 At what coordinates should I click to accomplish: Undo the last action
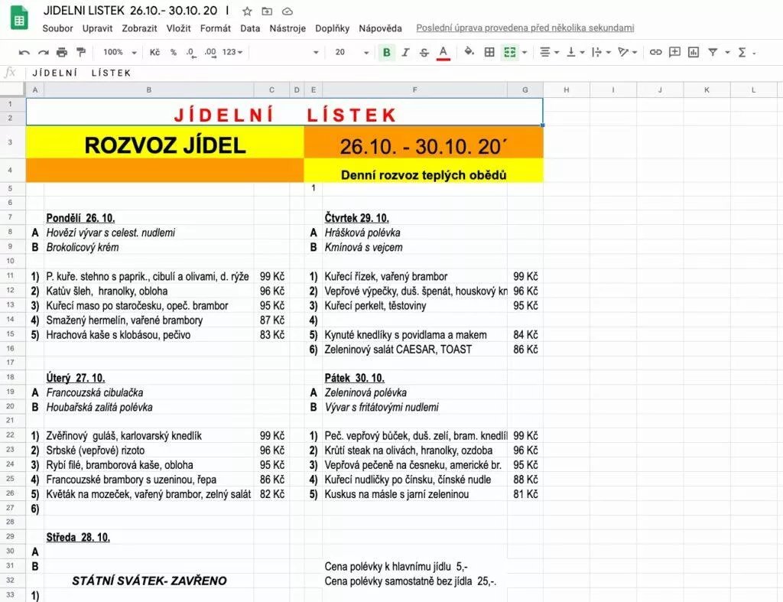tap(24, 52)
